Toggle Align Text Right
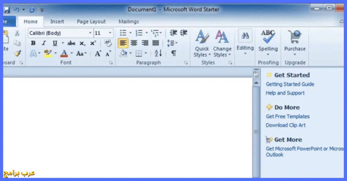347x181 pixels. click(x=145, y=43)
